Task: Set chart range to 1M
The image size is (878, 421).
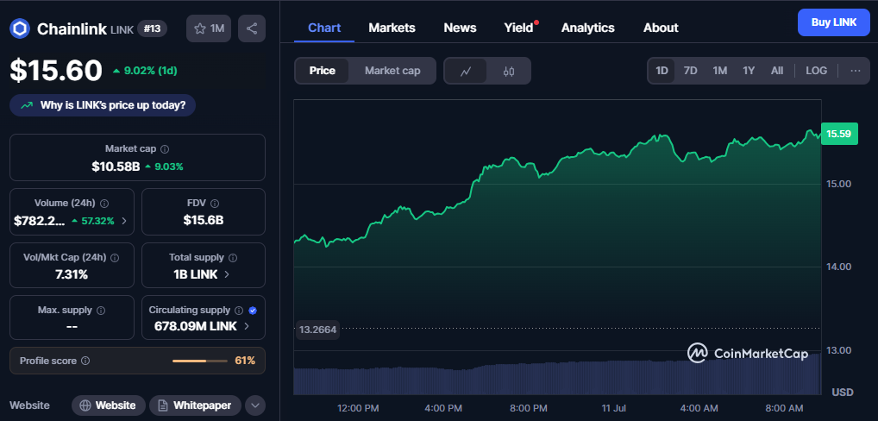Action: coord(719,71)
